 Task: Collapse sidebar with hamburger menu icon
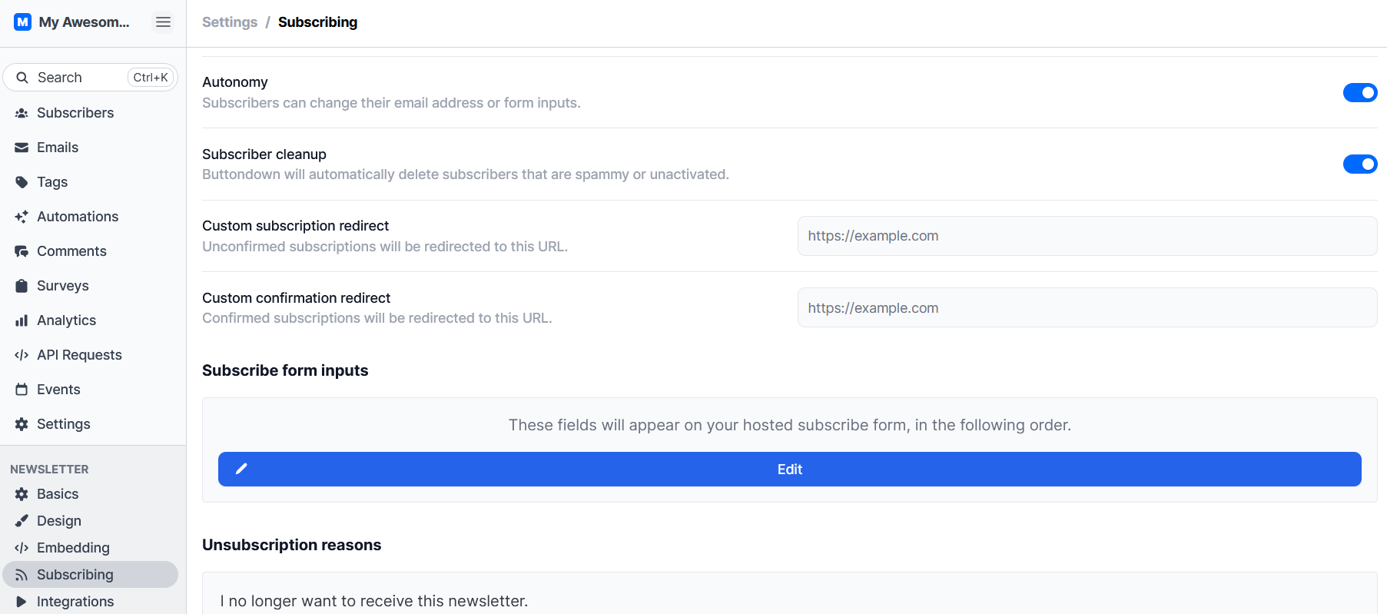coord(163,22)
